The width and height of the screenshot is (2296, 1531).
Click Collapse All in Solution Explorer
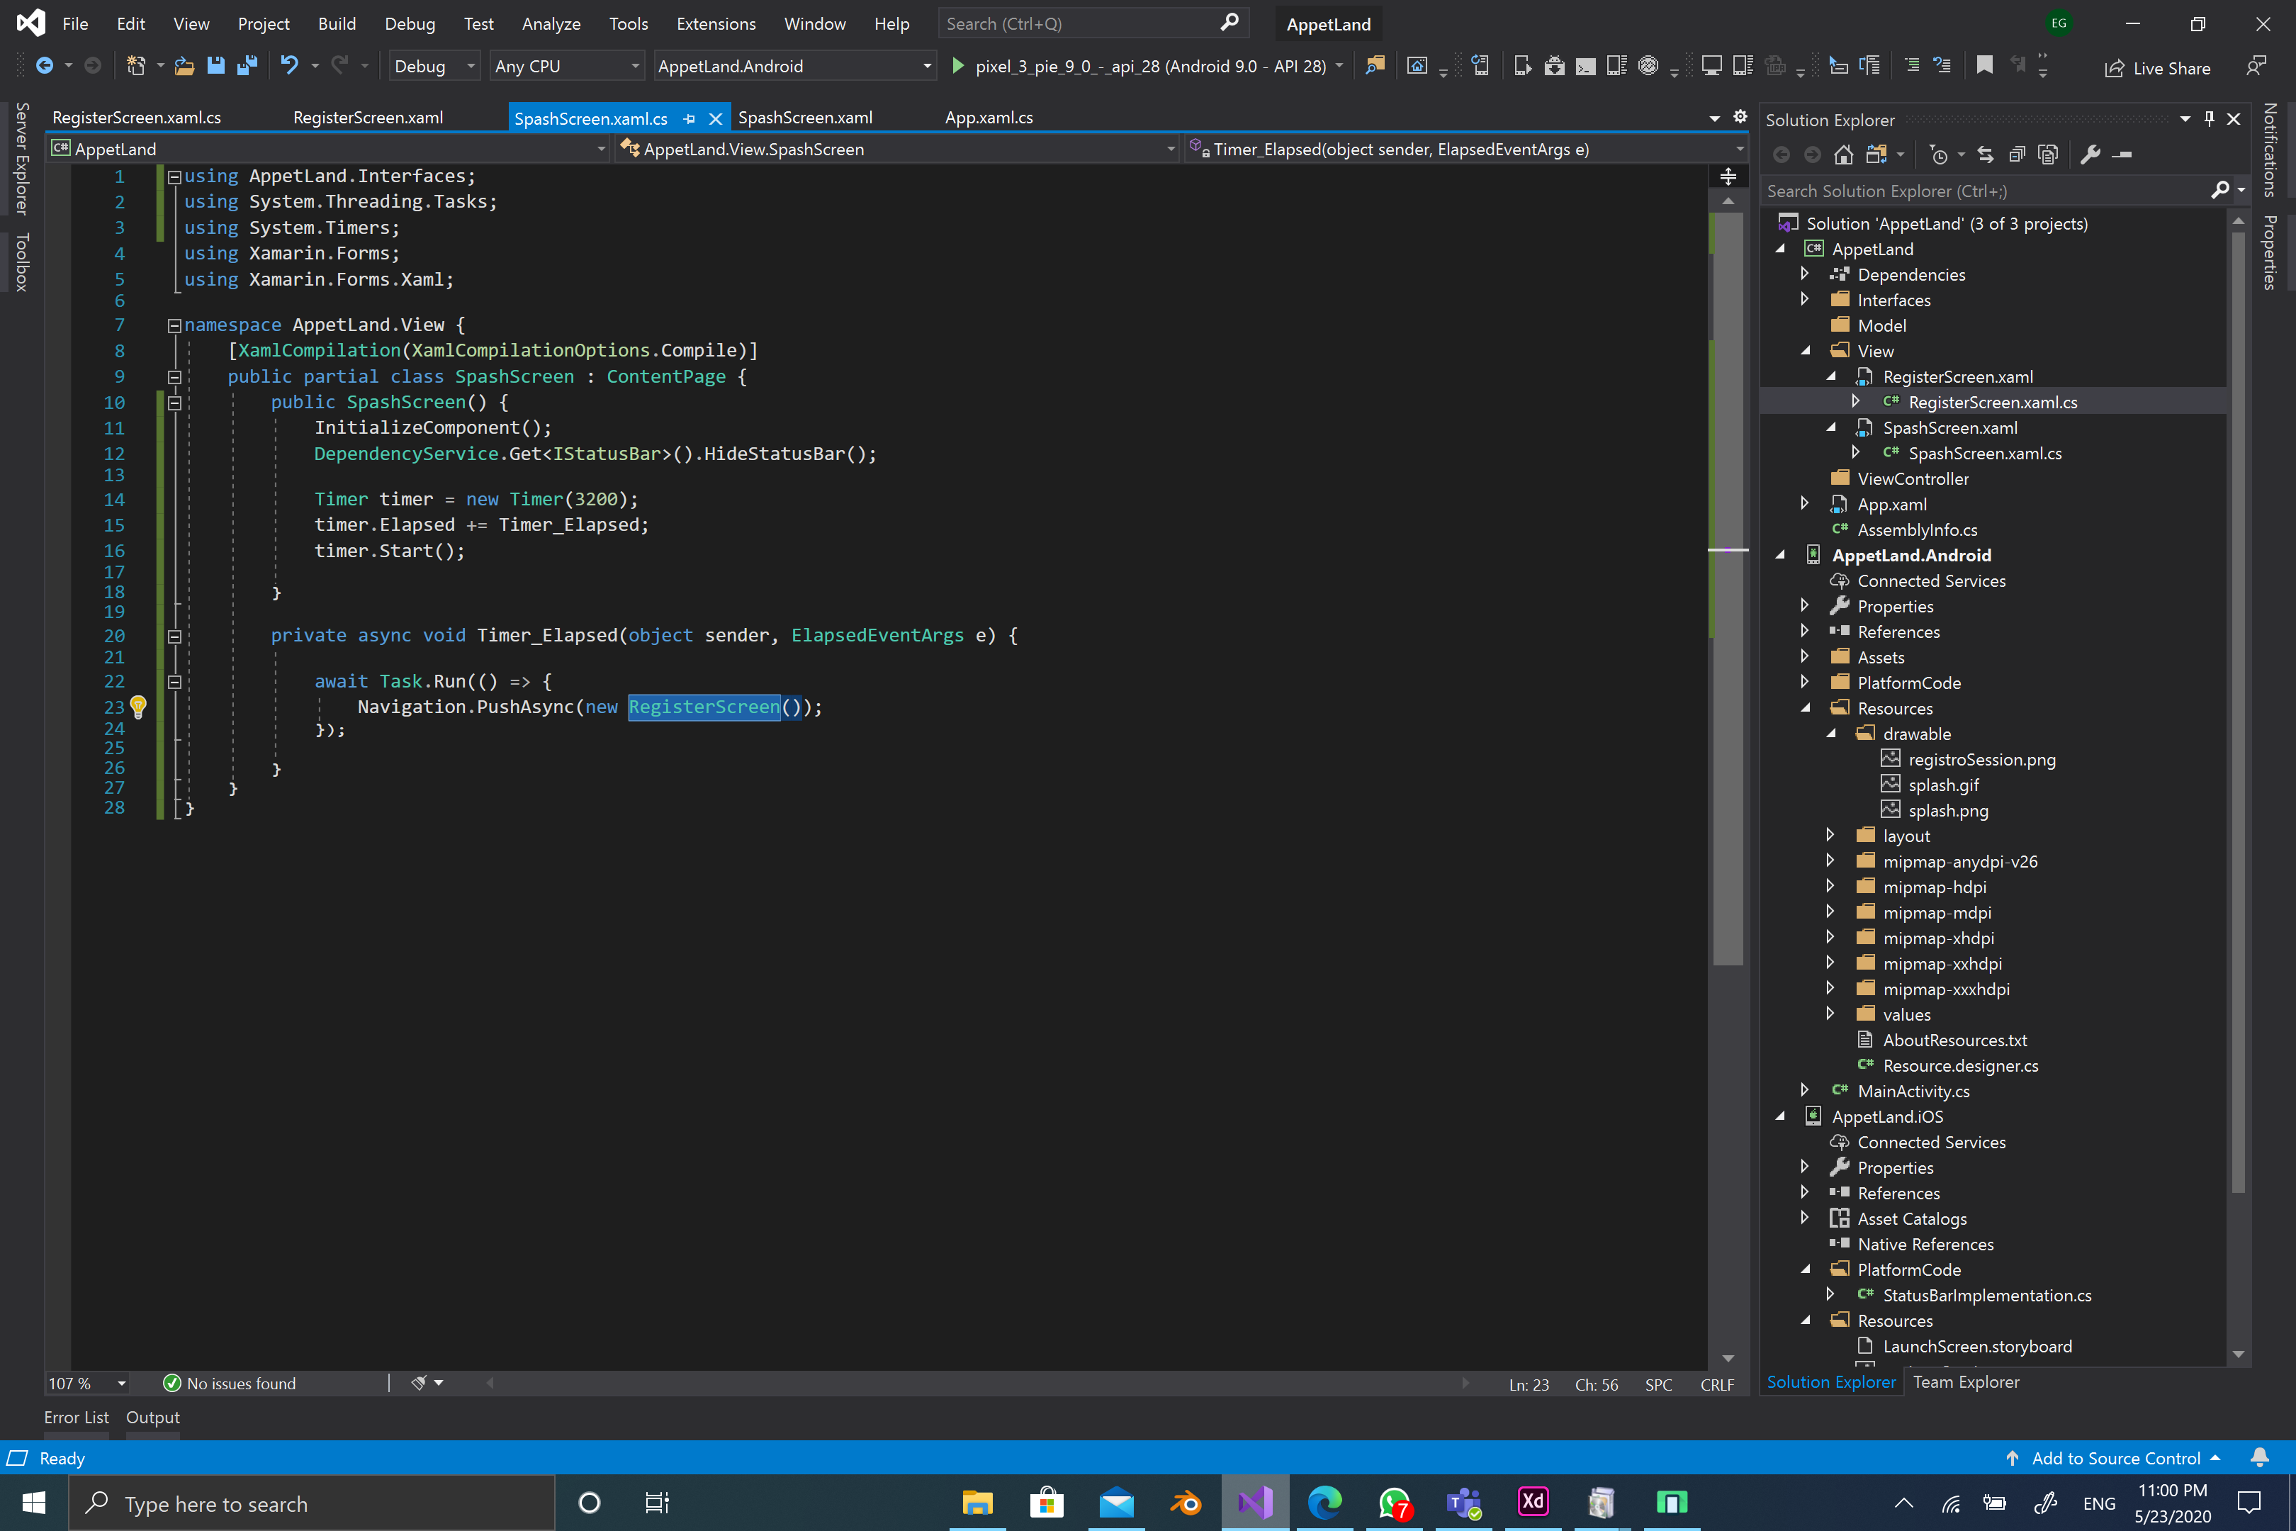coord(2017,155)
